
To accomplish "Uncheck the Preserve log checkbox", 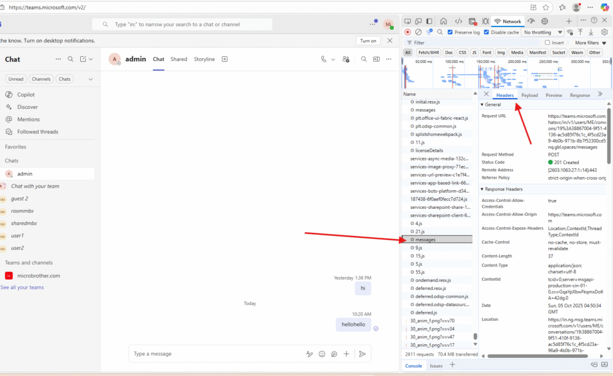I will click(450, 32).
